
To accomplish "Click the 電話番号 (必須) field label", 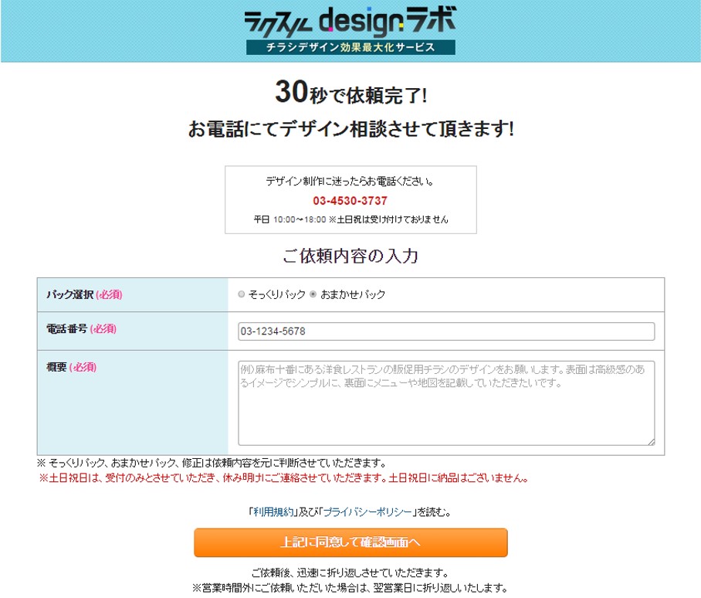I will click(81, 329).
